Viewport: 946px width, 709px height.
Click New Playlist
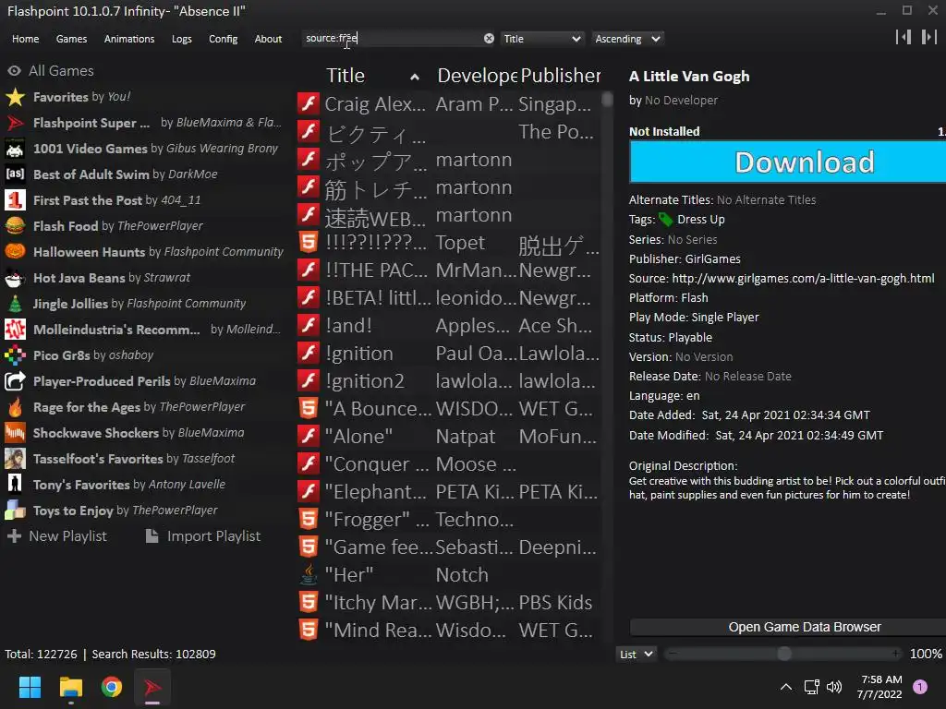tap(58, 536)
